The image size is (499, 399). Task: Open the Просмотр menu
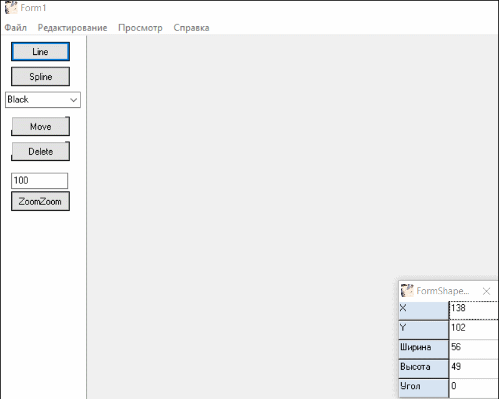click(x=140, y=27)
